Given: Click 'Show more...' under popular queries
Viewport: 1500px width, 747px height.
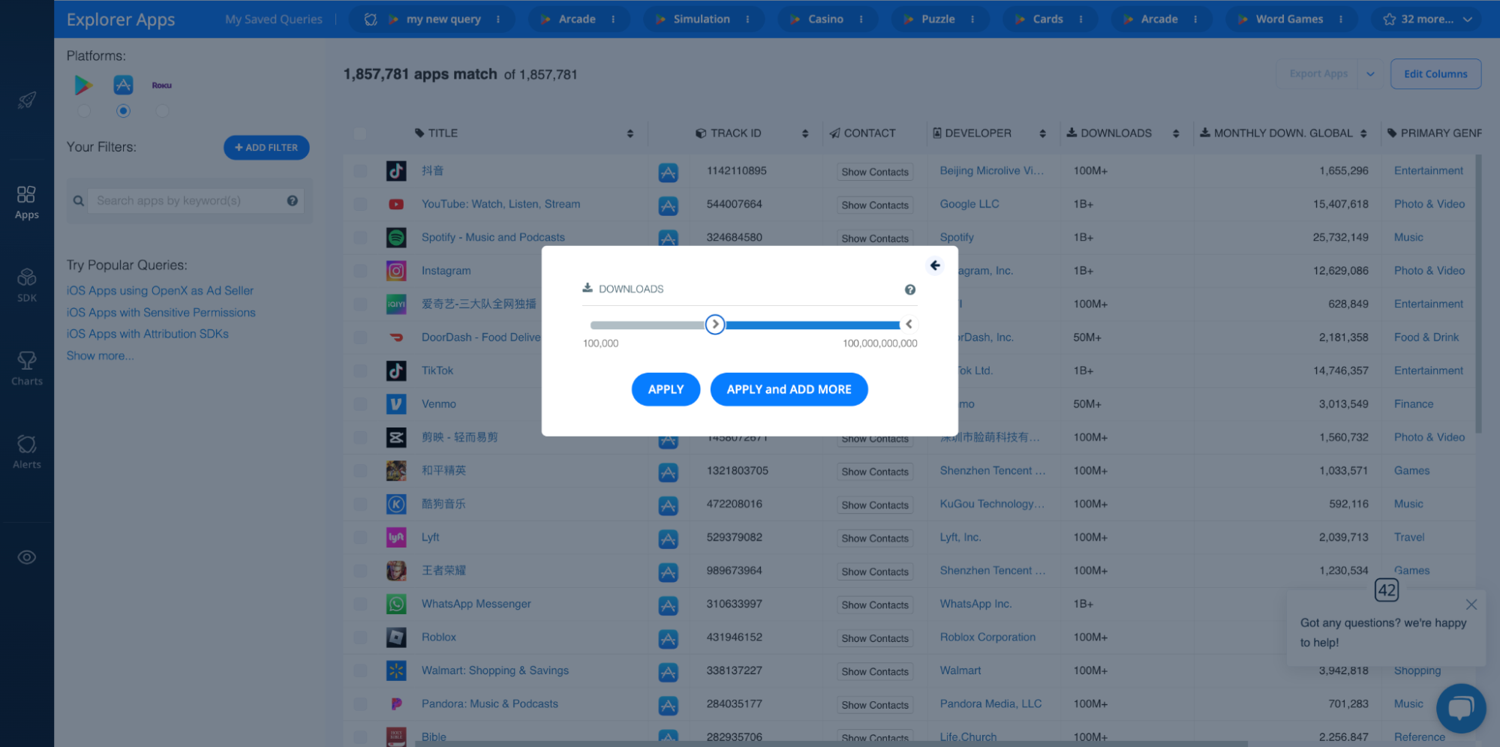Looking at the screenshot, I should pyautogui.click(x=100, y=355).
